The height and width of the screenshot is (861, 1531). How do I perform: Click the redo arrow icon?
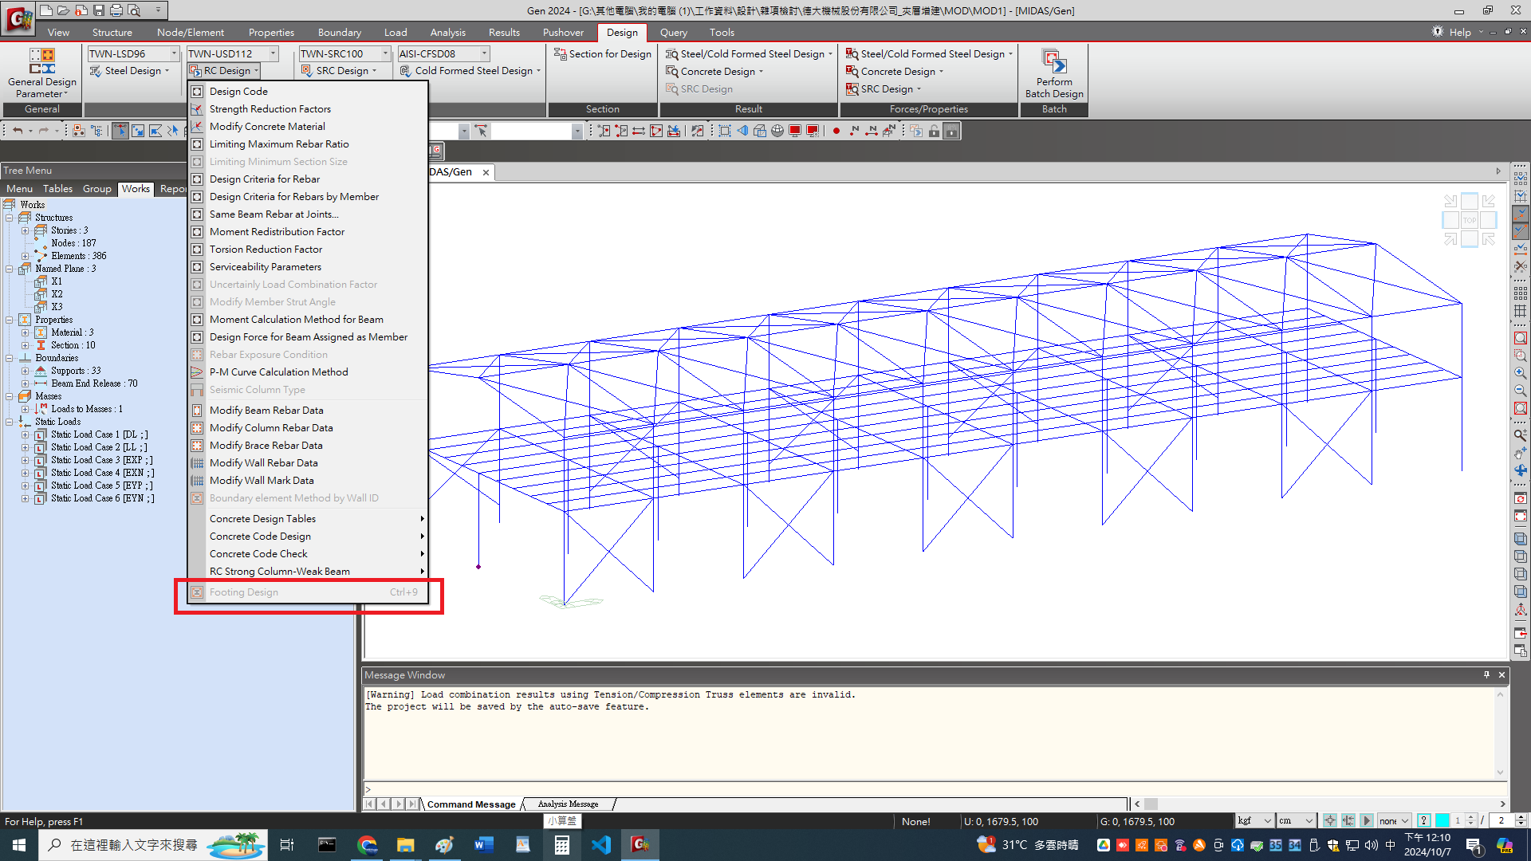tap(44, 131)
